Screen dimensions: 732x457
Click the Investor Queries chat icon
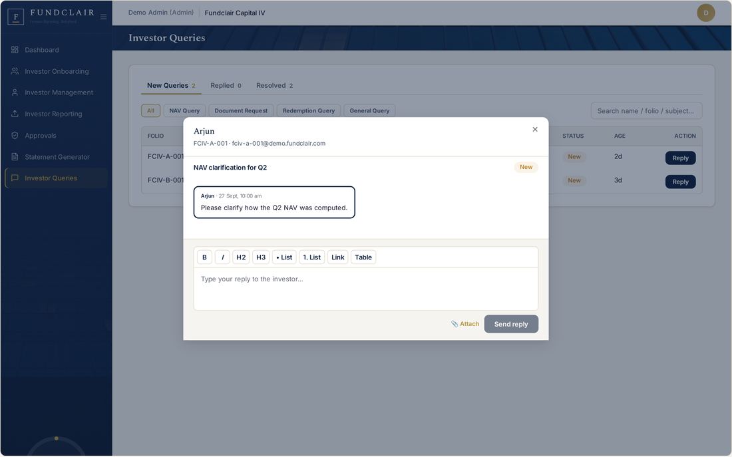point(15,178)
